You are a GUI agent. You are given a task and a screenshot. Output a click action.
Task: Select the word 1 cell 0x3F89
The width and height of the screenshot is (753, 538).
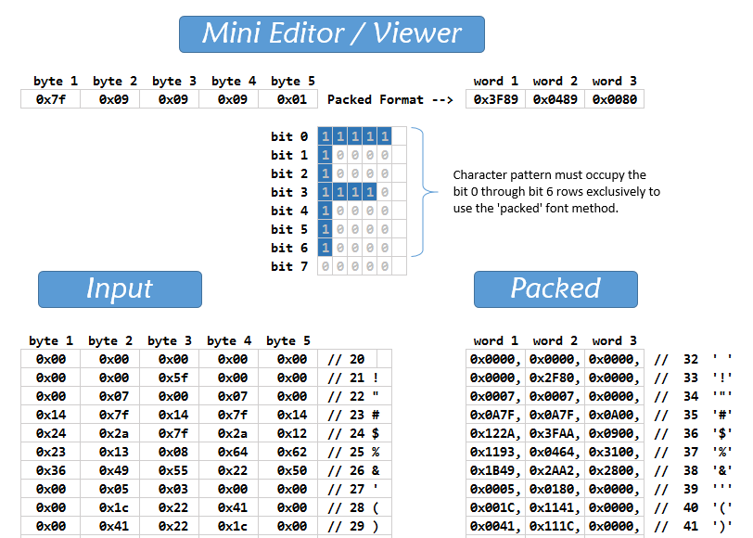(495, 99)
